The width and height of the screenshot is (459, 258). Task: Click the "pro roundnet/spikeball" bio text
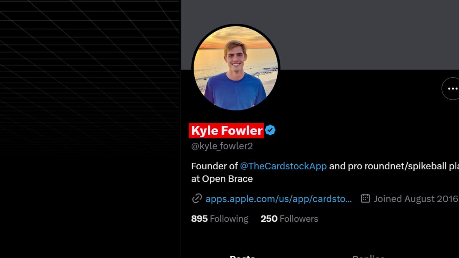[392, 166]
